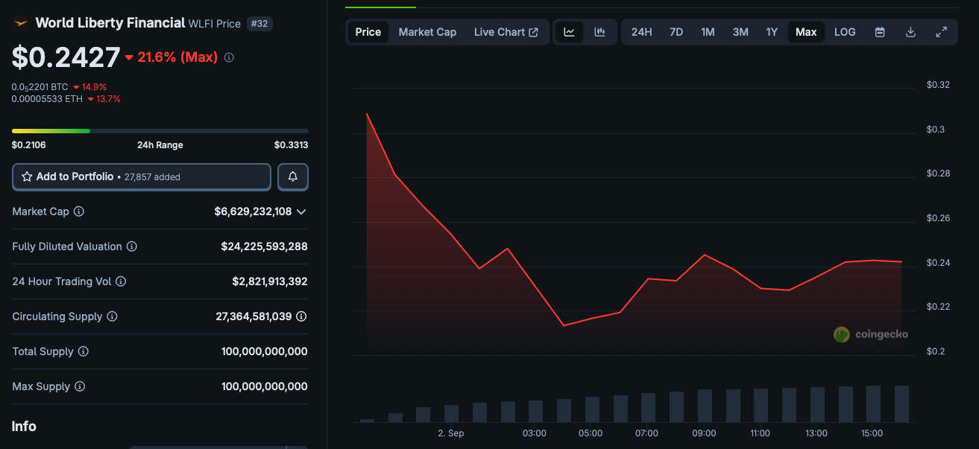Open Market Cap info tooltip icon

point(79,211)
